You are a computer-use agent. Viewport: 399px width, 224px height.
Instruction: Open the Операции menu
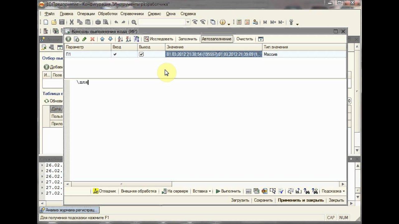[x=86, y=14]
